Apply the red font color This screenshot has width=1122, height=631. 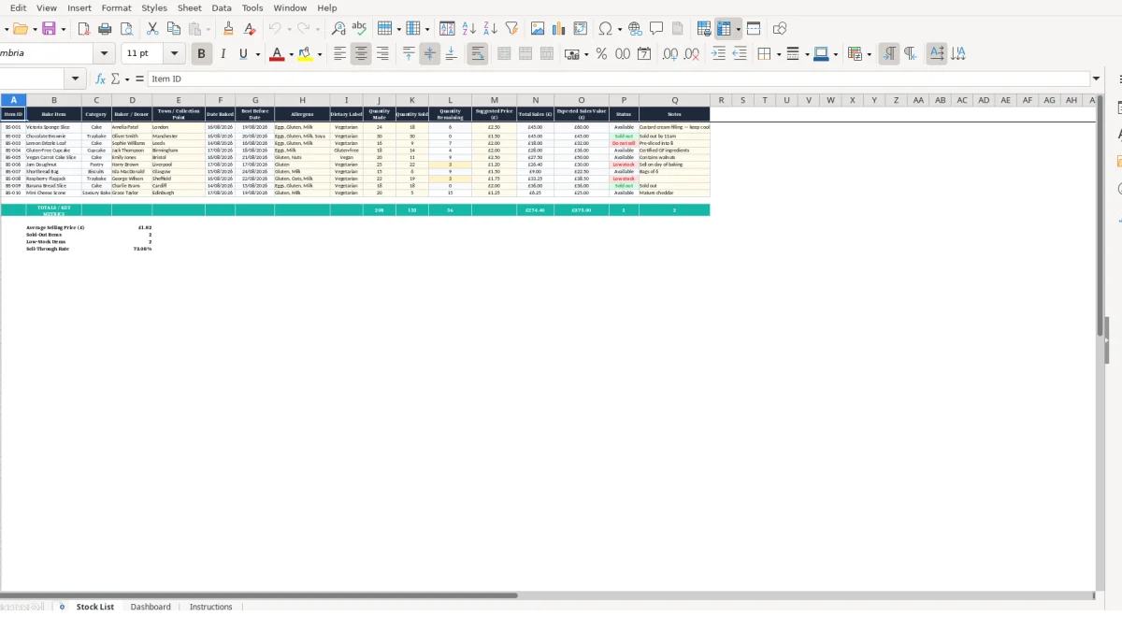[277, 54]
